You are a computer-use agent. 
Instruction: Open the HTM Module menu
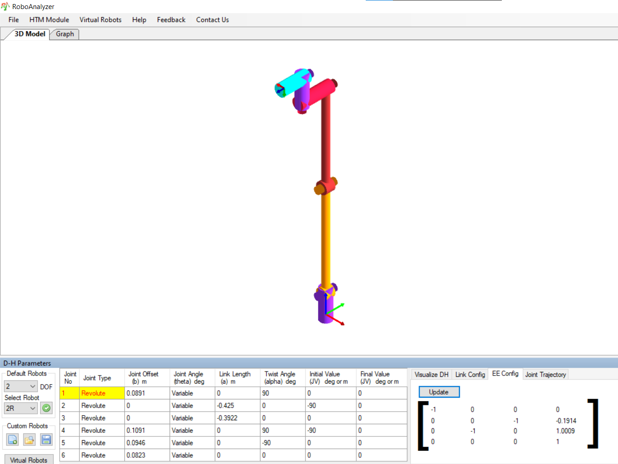point(49,20)
